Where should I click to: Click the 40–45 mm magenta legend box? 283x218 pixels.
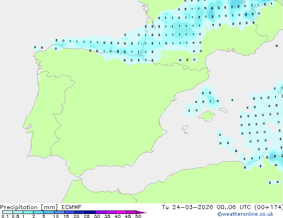[121, 212]
